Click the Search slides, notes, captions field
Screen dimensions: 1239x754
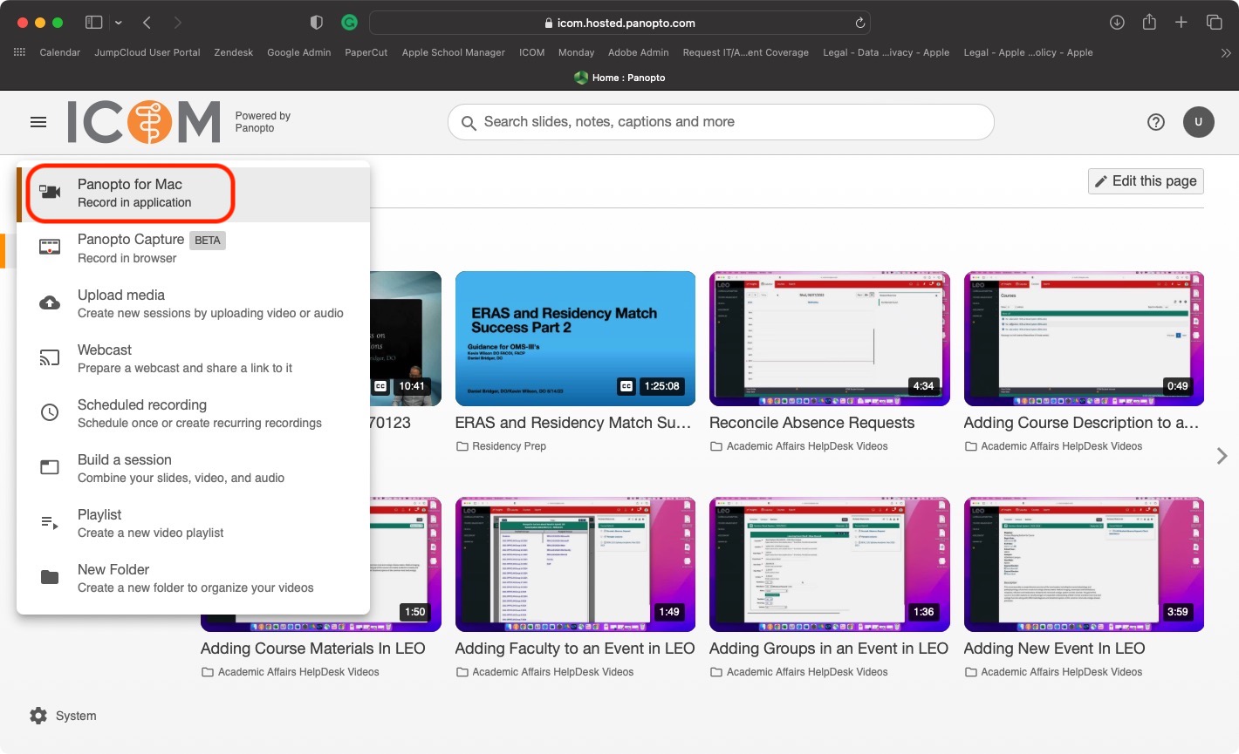[x=721, y=122]
